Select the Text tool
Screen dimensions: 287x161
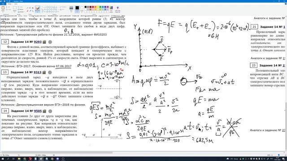tap(33, 8)
